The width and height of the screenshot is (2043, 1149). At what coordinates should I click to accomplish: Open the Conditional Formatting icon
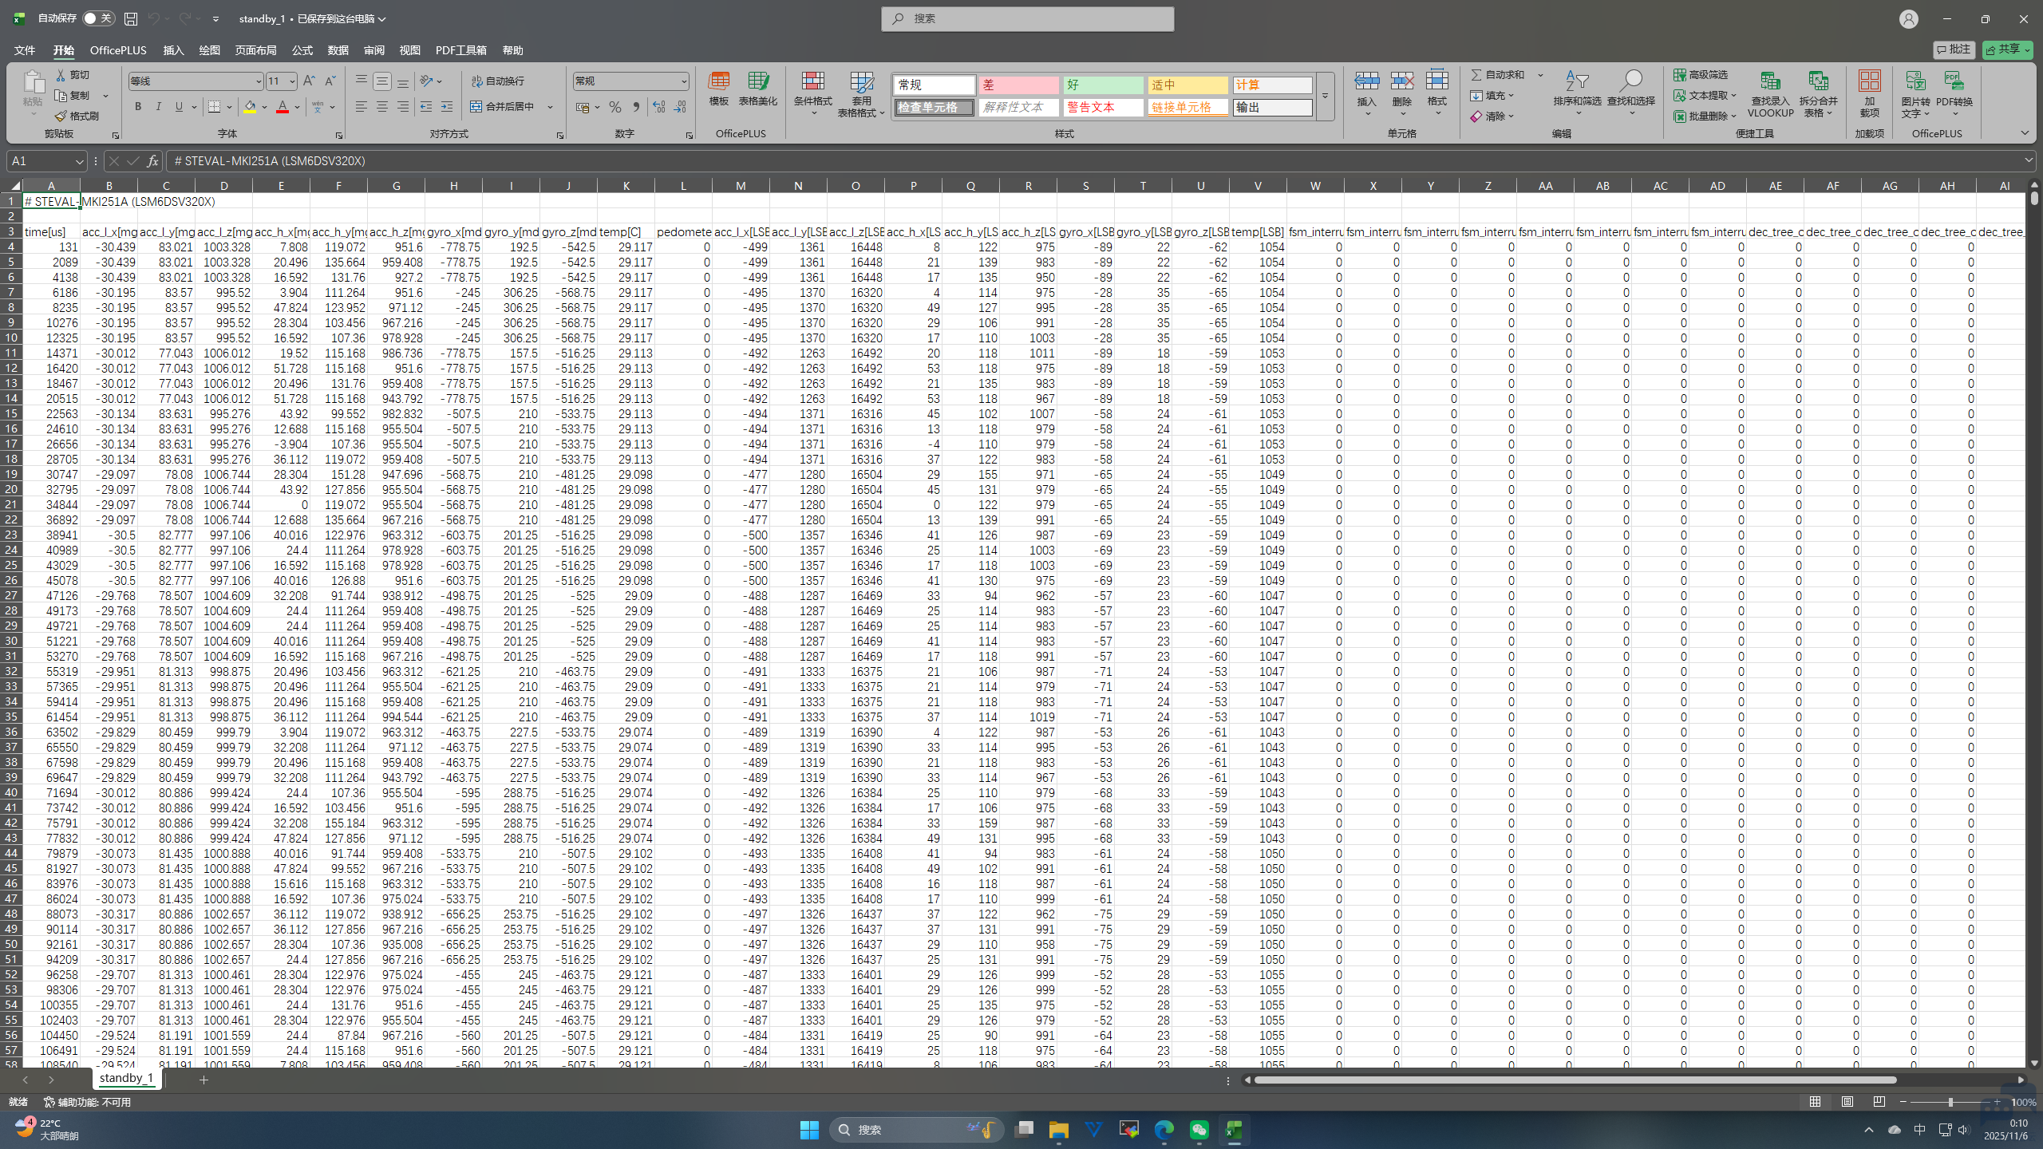pyautogui.click(x=812, y=83)
